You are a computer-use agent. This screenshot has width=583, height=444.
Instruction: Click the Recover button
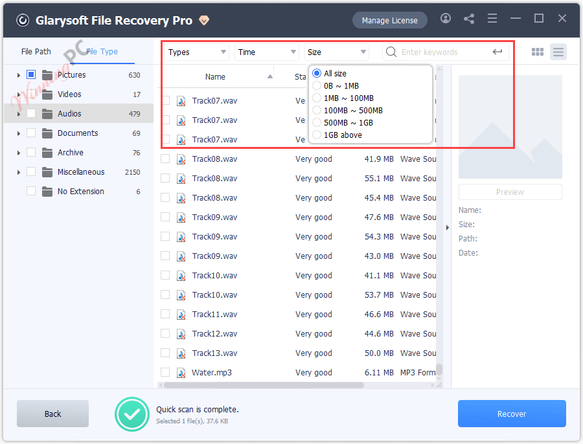[x=512, y=414]
